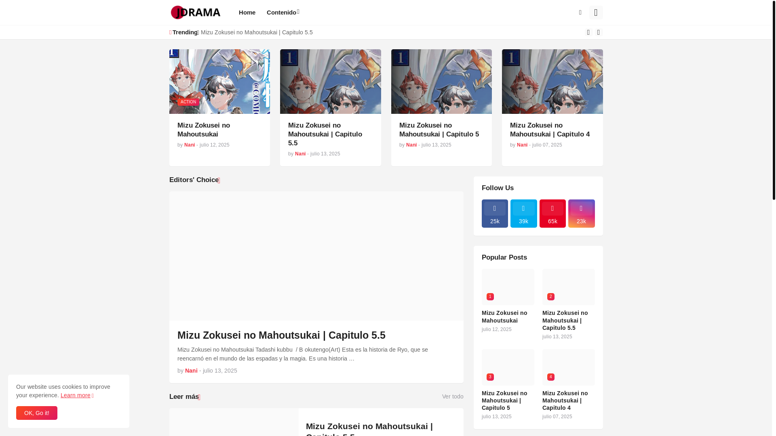Viewport: 776px width, 436px height.
Task: Open popular post title Mizu Zokusei no Mahoutsukai
Action: click(x=504, y=317)
